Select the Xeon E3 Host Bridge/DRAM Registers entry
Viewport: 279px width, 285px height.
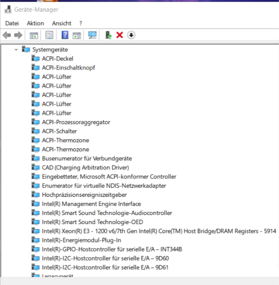click(x=159, y=231)
